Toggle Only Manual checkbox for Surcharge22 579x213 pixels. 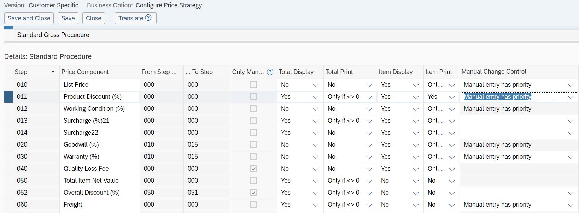[253, 133]
